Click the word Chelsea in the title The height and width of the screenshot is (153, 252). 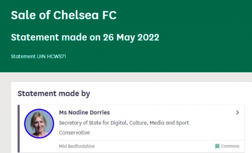(x=76, y=15)
